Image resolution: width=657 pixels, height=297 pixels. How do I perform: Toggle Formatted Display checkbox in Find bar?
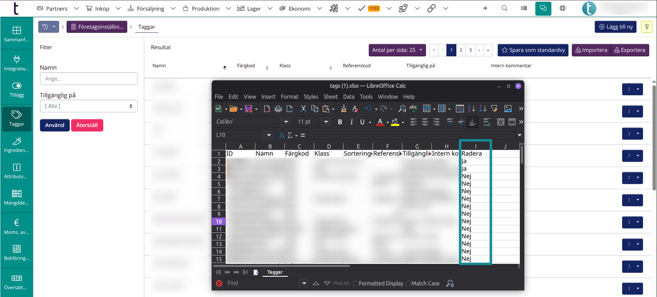(x=356, y=283)
